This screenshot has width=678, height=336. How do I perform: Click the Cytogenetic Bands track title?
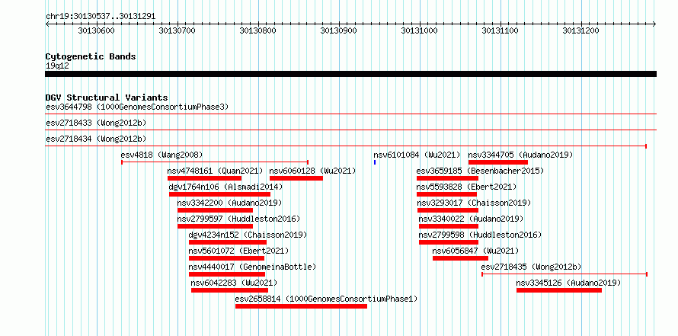click(x=91, y=56)
